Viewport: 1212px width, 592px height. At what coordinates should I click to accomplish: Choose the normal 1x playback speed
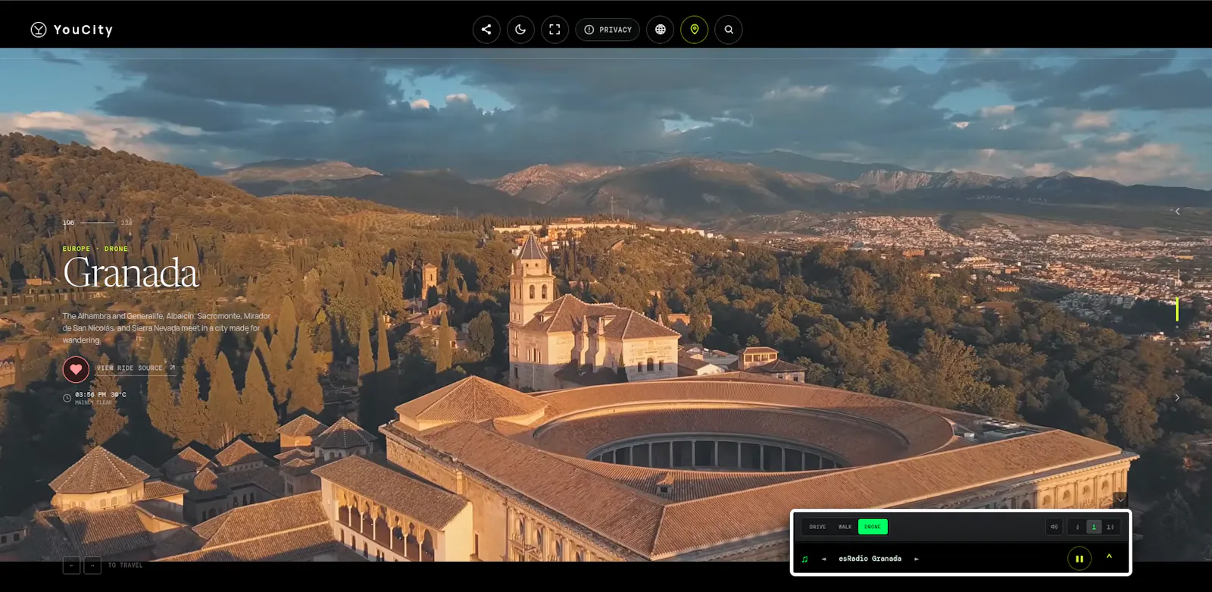[1094, 527]
